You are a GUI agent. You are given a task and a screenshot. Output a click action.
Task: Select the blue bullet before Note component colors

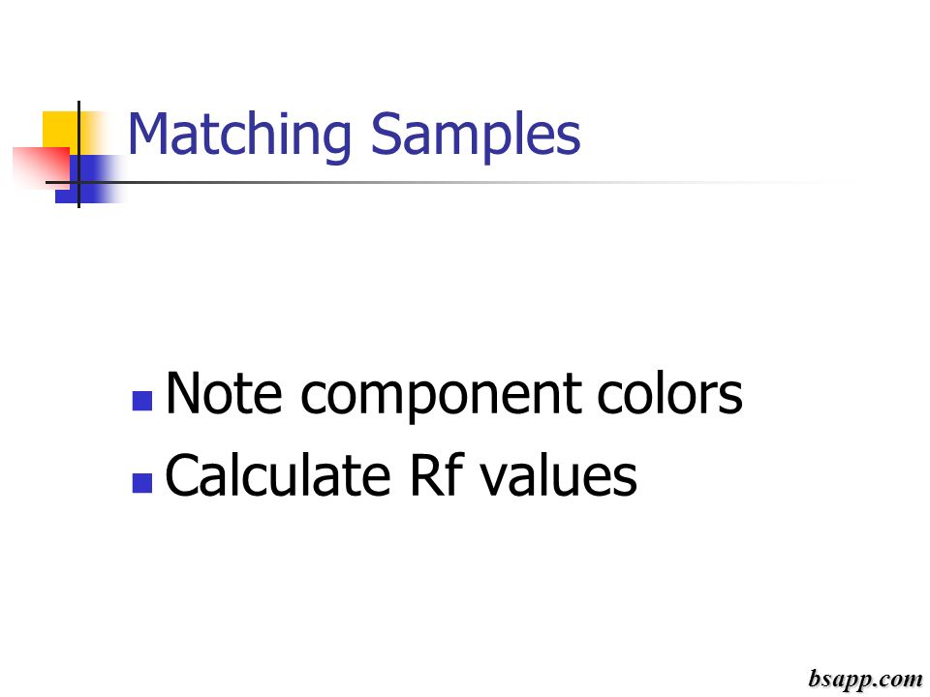click(142, 401)
